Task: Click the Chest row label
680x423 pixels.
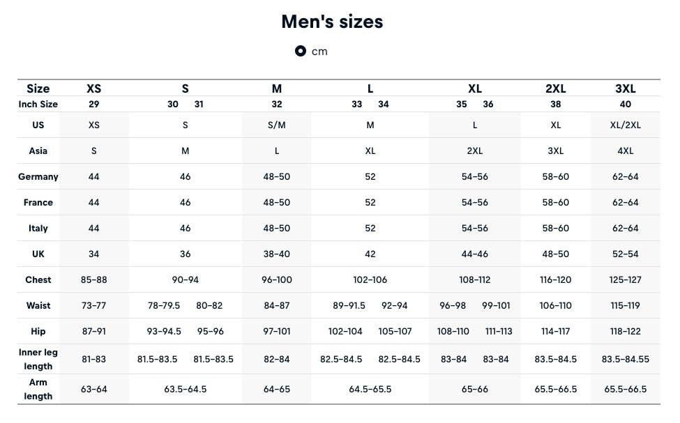Action: point(38,279)
